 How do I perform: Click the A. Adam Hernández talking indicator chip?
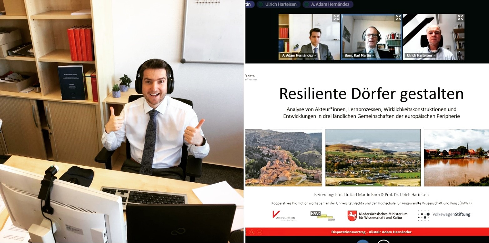coord(328,4)
